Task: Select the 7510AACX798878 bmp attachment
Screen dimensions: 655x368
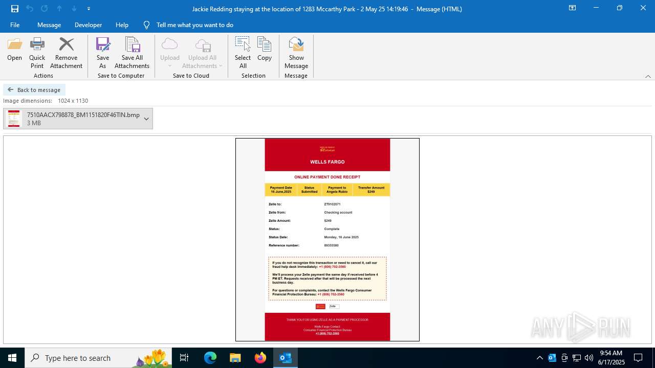Action: (x=78, y=119)
